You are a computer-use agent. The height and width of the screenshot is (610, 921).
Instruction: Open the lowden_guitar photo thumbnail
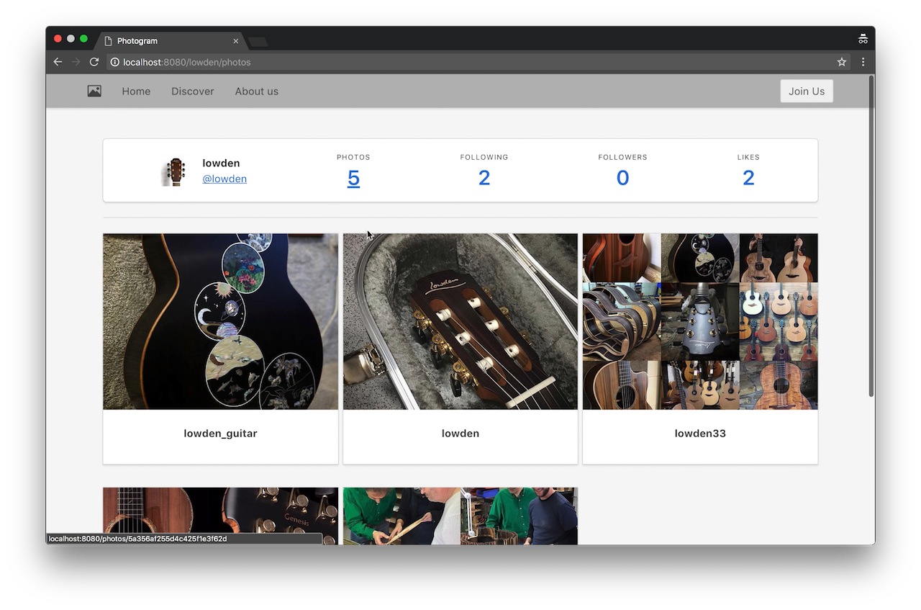[x=220, y=321]
